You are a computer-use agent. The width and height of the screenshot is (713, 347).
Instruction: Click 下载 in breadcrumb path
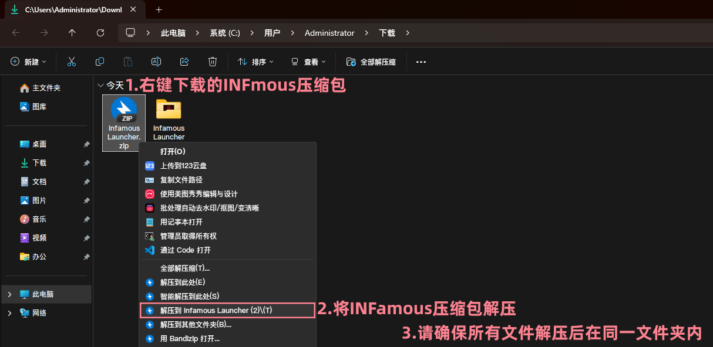click(387, 33)
